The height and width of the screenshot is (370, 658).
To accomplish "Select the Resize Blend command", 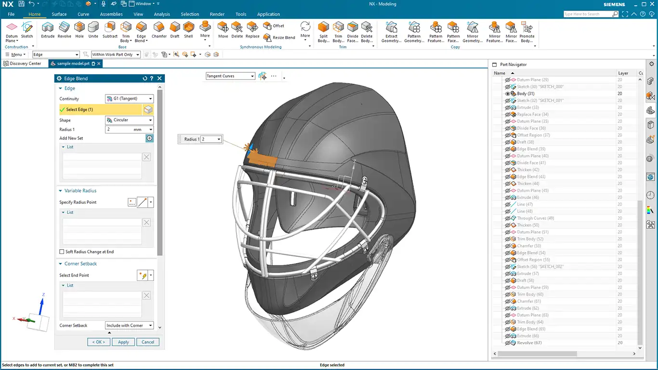I will (279, 38).
